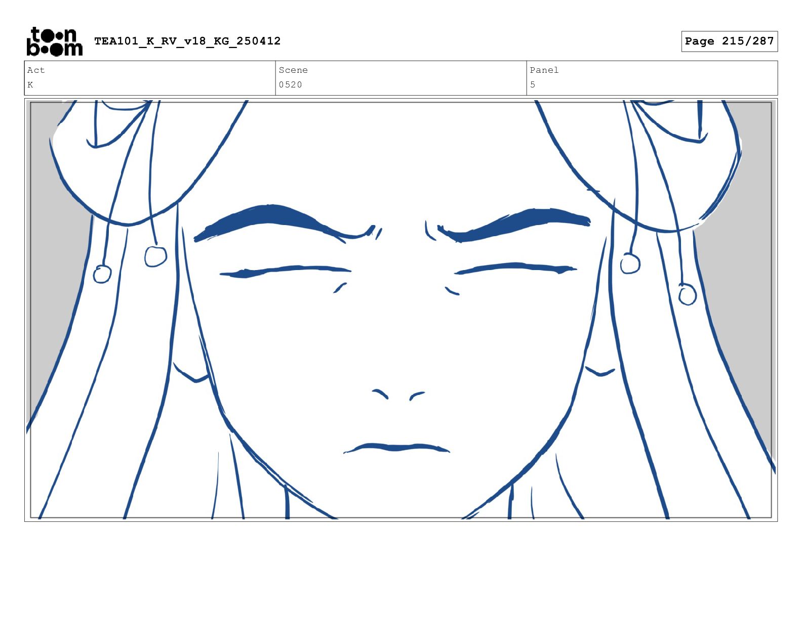Select the title 'TEA101_K_RV_v18_KG_250412'
The height and width of the screenshot is (619, 802).
[x=187, y=41]
